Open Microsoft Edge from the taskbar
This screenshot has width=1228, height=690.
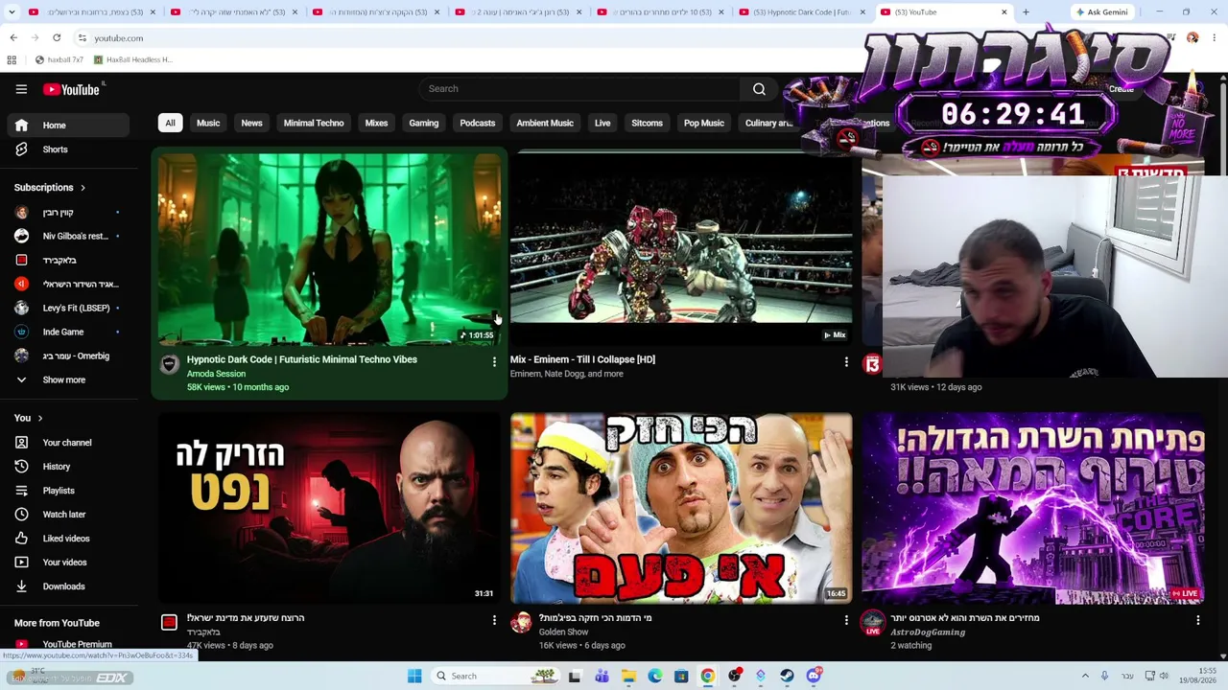[x=655, y=677]
